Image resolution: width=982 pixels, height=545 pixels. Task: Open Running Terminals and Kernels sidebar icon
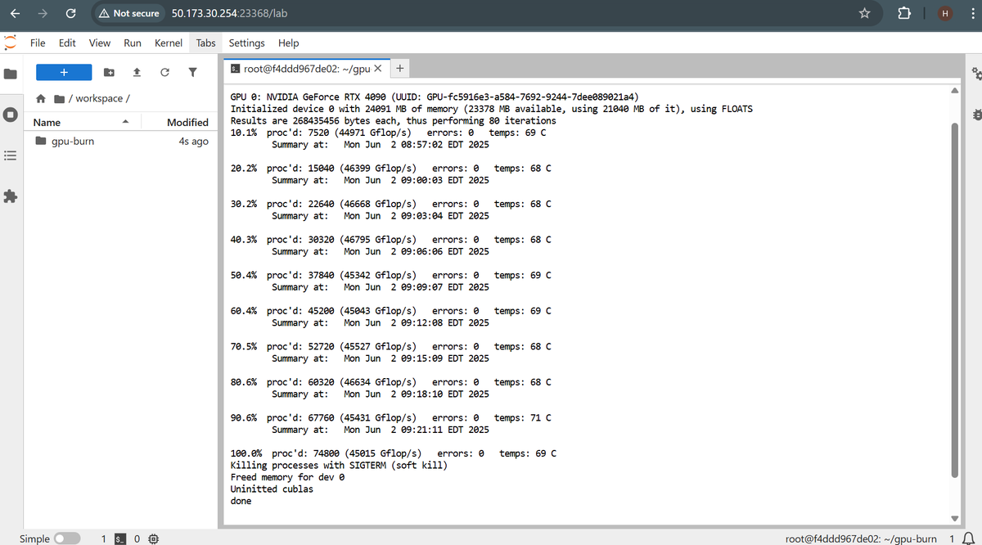pyautogui.click(x=10, y=115)
